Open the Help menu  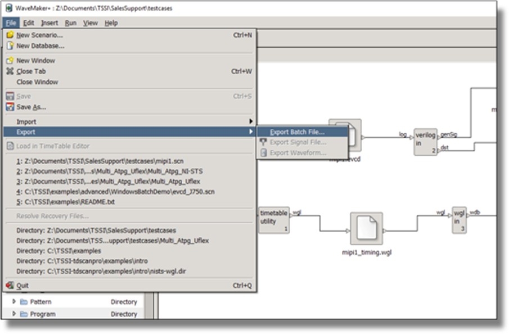click(x=111, y=23)
